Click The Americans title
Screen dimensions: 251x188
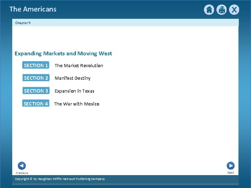pyautogui.click(x=33, y=9)
